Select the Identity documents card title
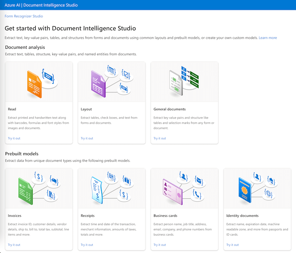 click(242, 216)
